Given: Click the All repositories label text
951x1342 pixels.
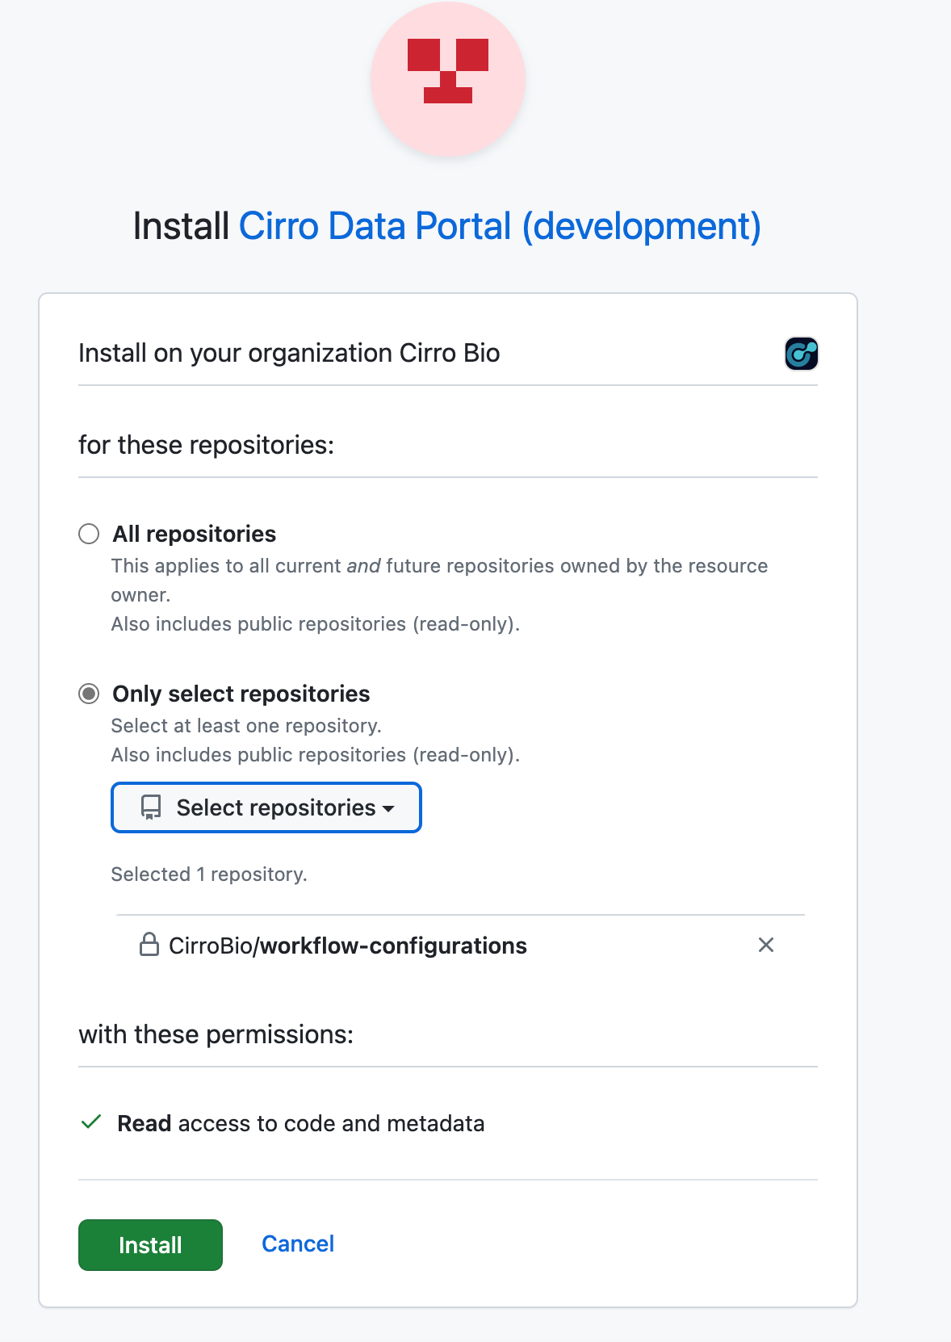Looking at the screenshot, I should [195, 534].
